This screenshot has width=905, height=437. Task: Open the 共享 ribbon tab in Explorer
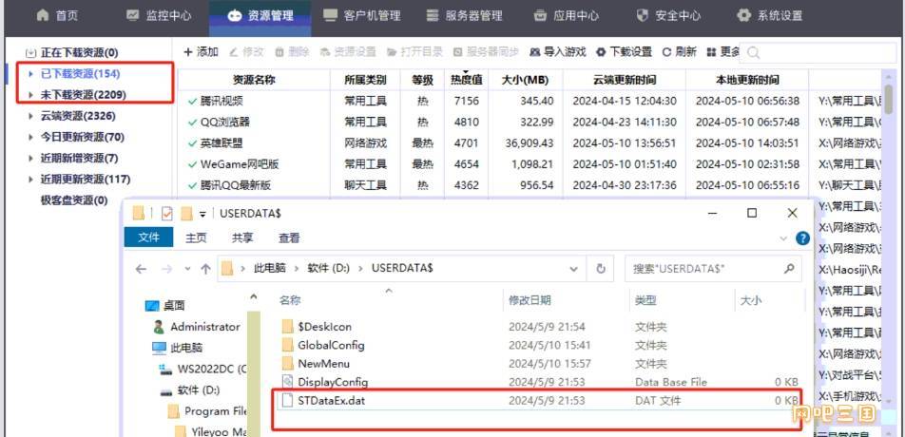241,237
